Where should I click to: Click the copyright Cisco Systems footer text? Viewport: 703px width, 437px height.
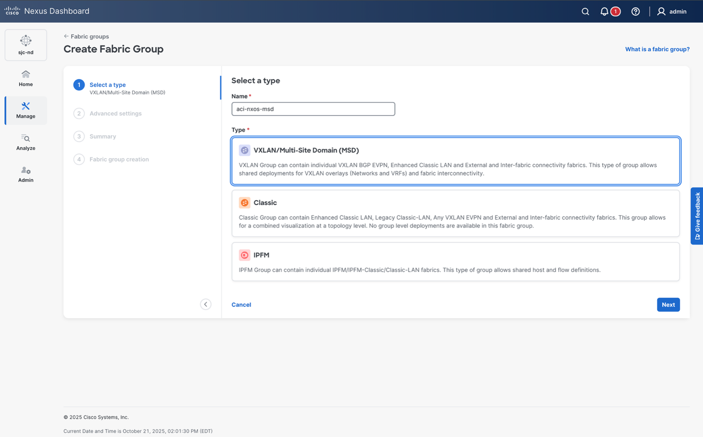click(96, 417)
